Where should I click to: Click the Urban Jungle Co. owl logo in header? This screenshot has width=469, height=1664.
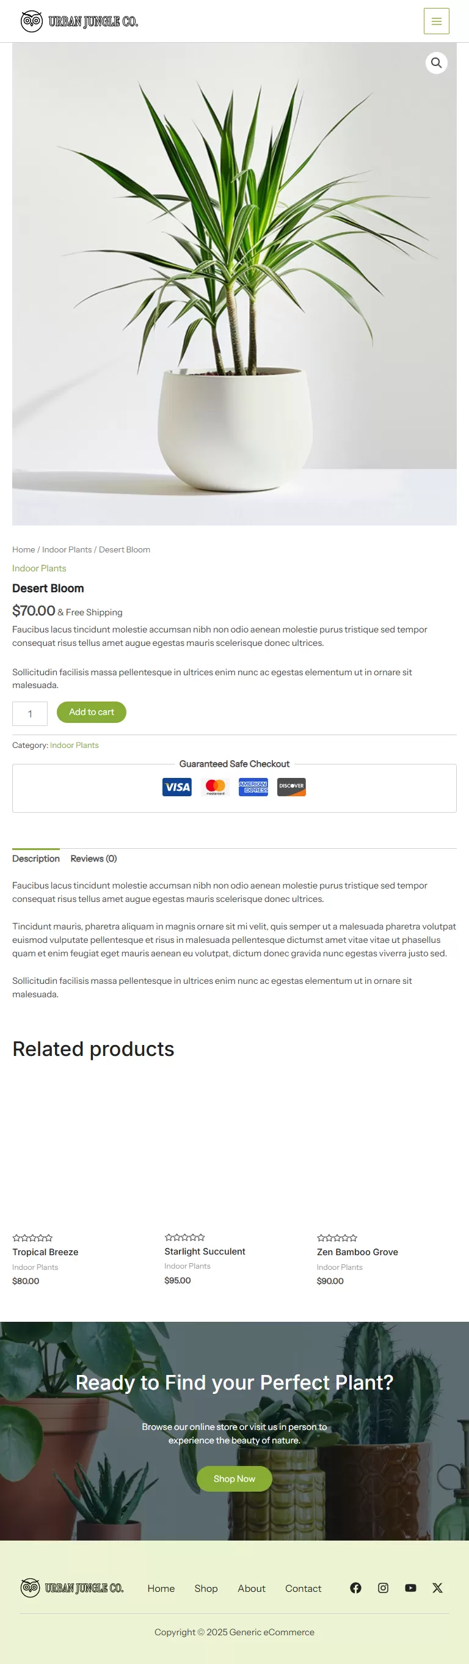[79, 21]
